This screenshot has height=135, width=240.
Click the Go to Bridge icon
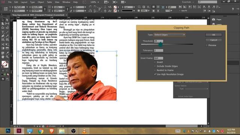tap(84, 2)
